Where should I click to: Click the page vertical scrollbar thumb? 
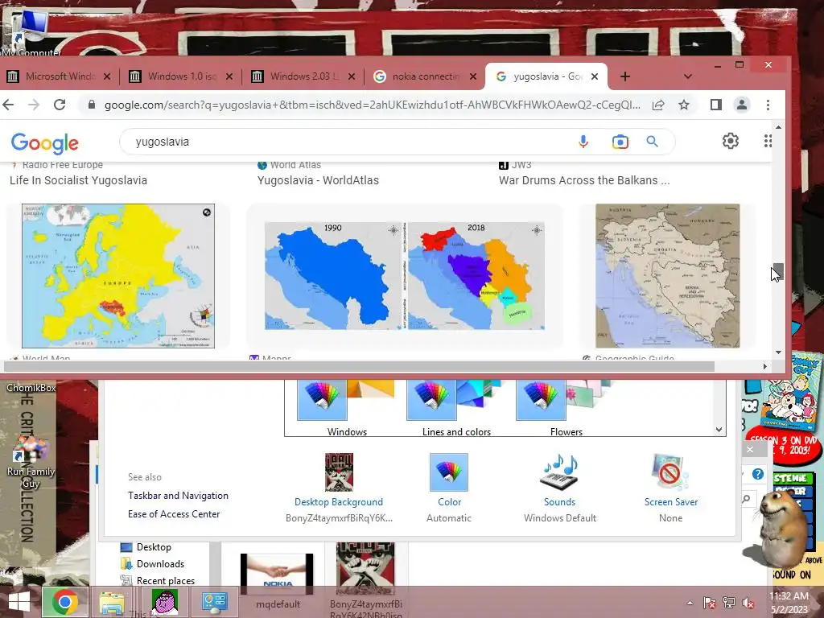(778, 272)
